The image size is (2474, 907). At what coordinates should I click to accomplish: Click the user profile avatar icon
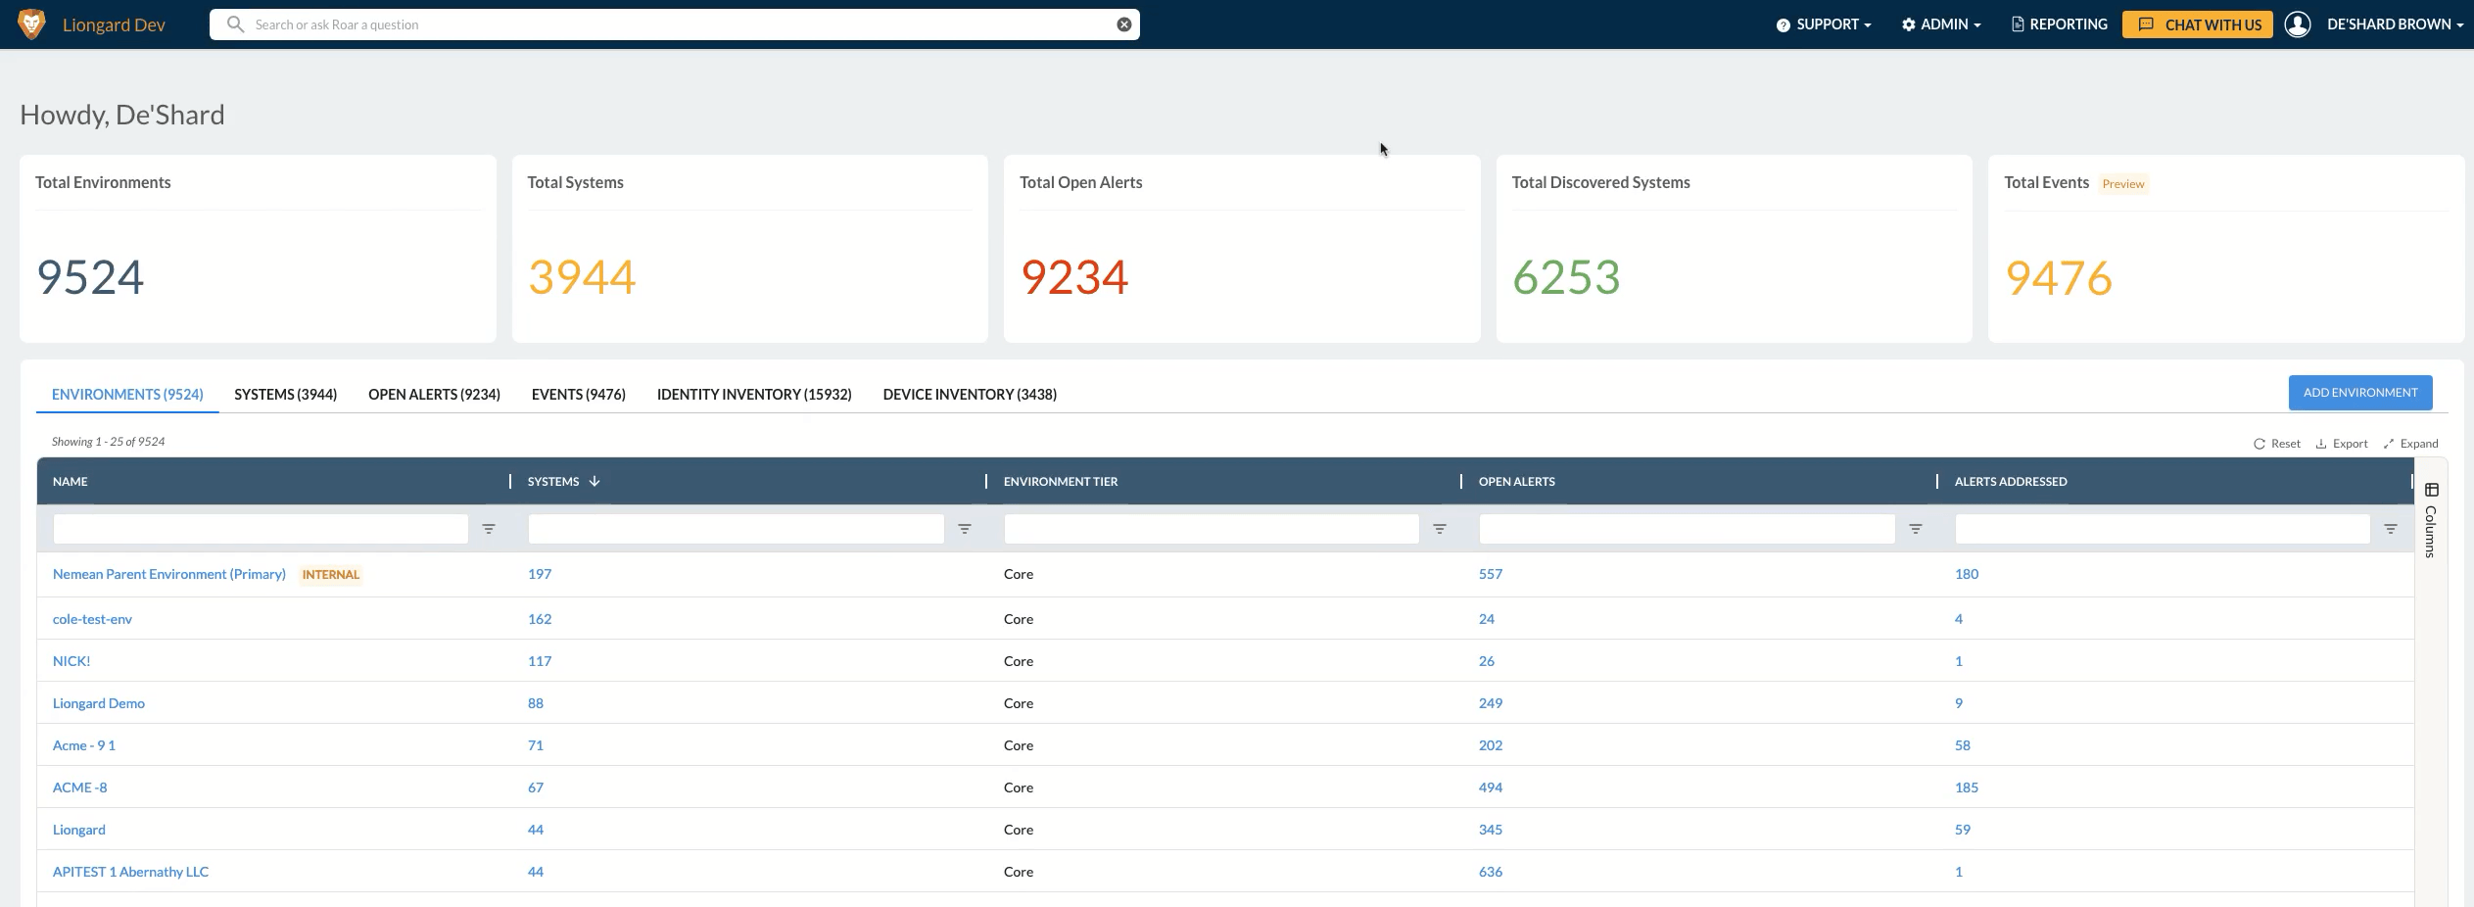[2297, 24]
